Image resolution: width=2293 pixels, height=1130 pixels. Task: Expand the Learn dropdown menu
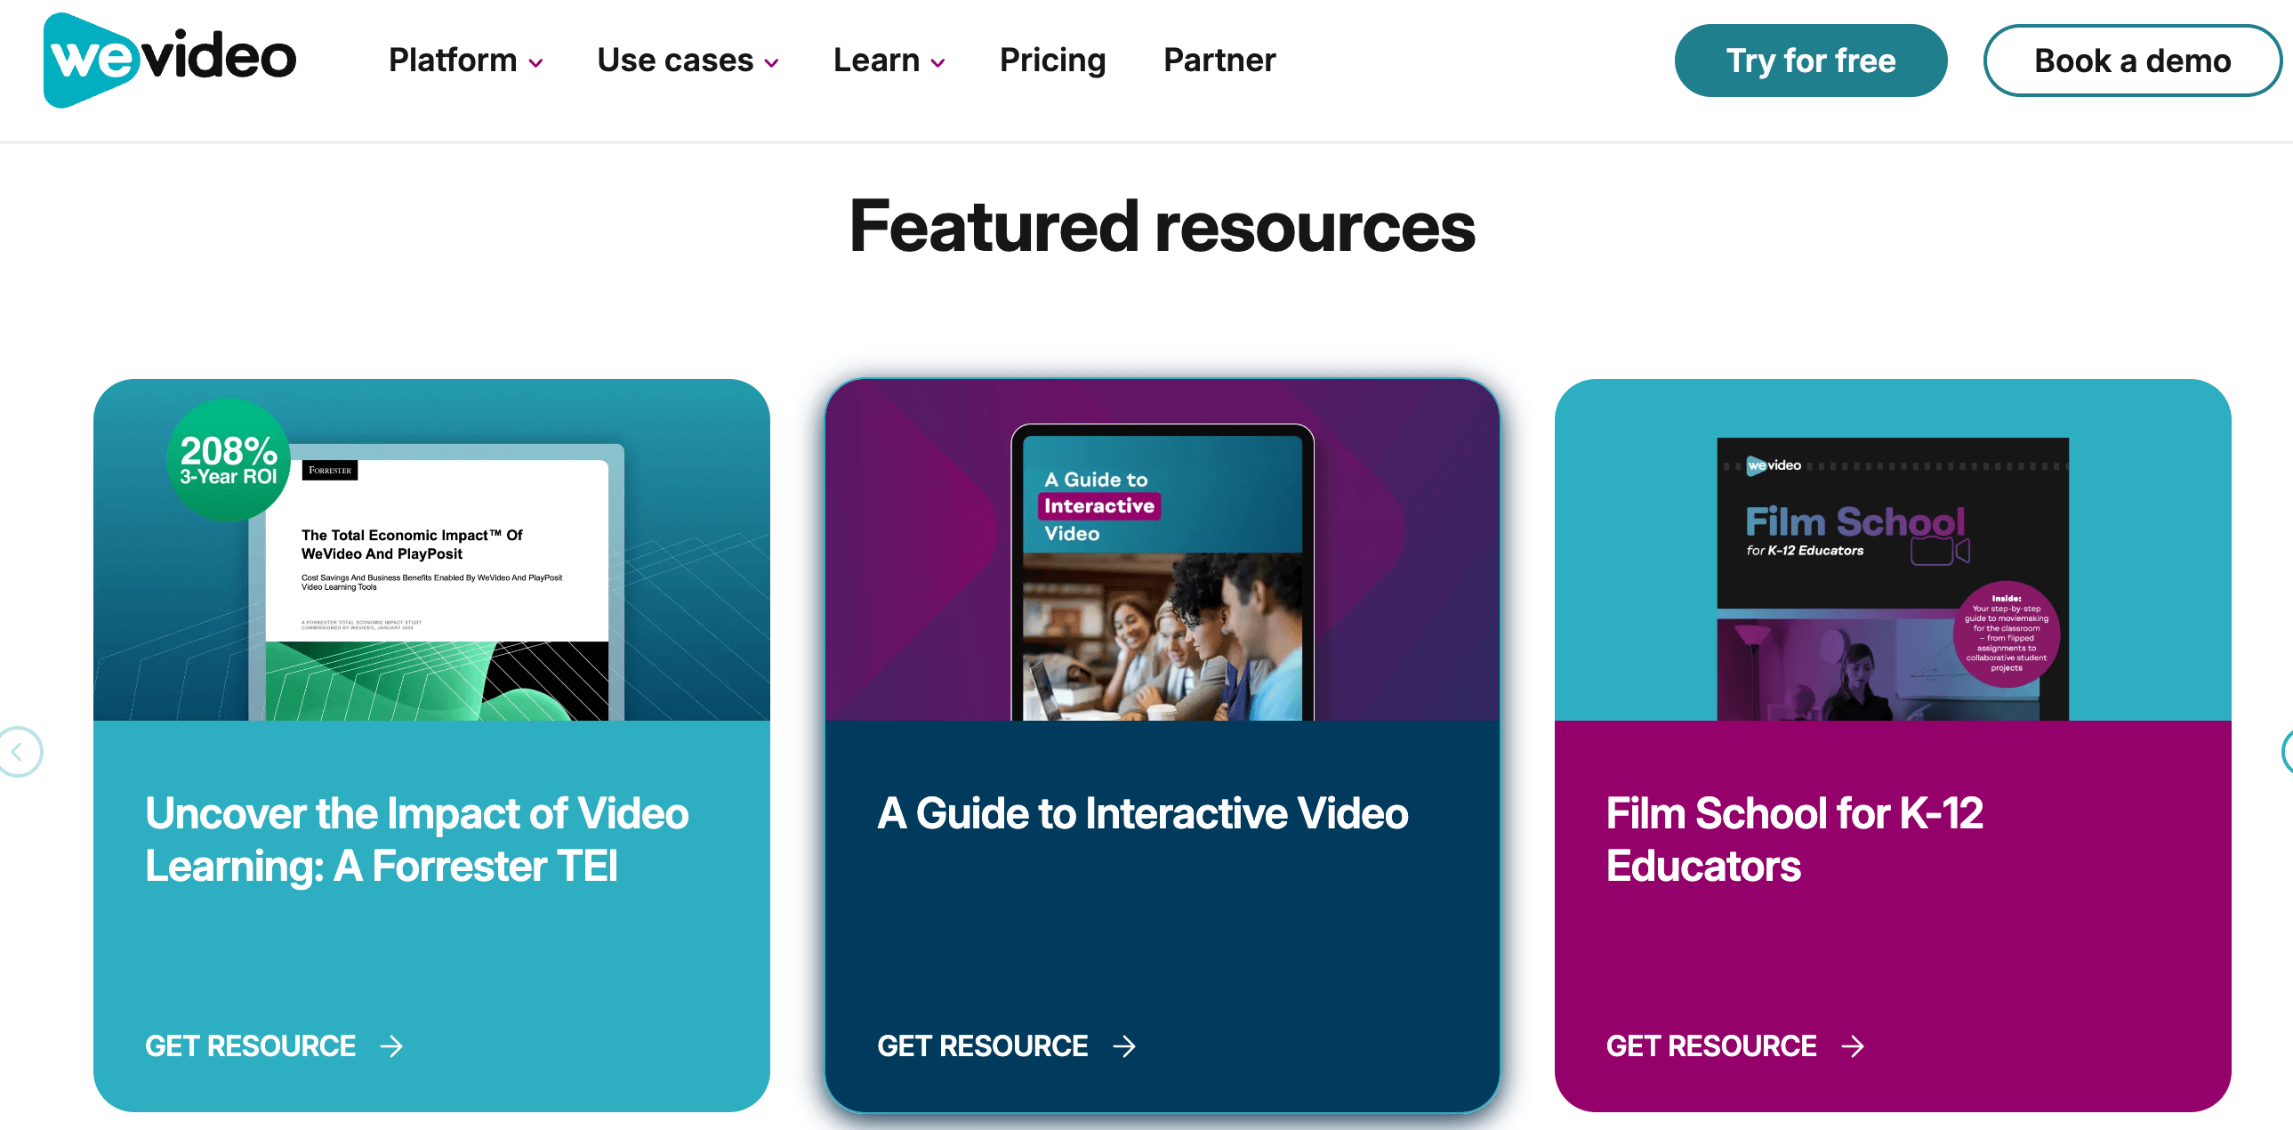tap(889, 61)
